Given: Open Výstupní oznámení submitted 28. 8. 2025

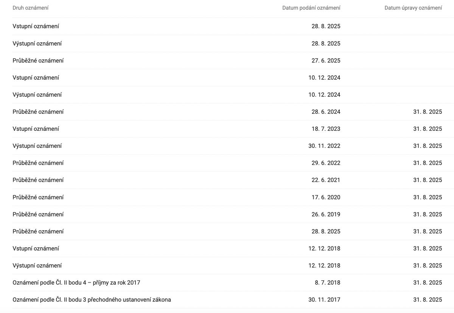Looking at the screenshot, I should [x=37, y=43].
